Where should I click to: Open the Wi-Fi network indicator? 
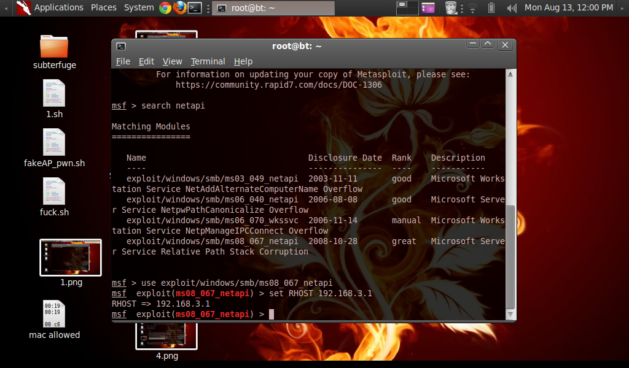(x=472, y=8)
